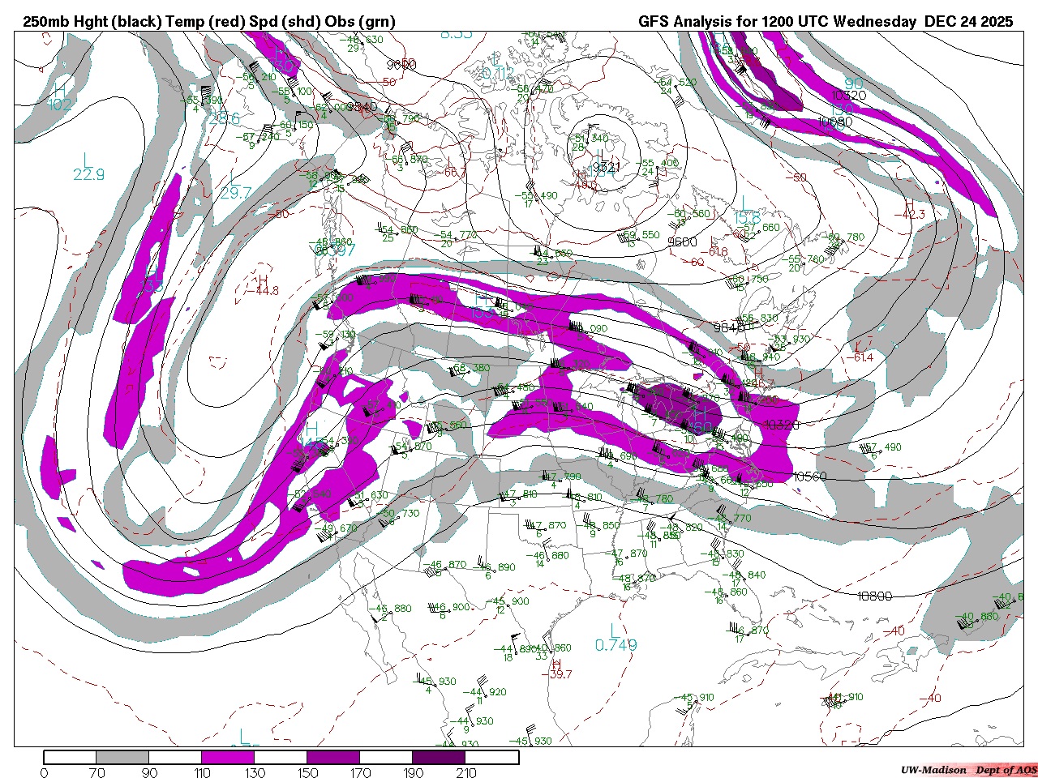Click the magenta 110–130 legend swatch
Screen dimensions: 1038x778
point(228,757)
